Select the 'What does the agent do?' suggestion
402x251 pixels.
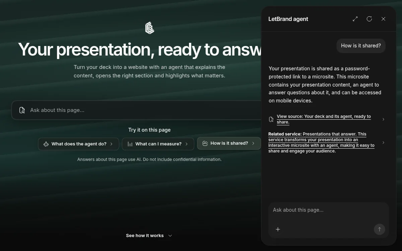tap(78, 144)
